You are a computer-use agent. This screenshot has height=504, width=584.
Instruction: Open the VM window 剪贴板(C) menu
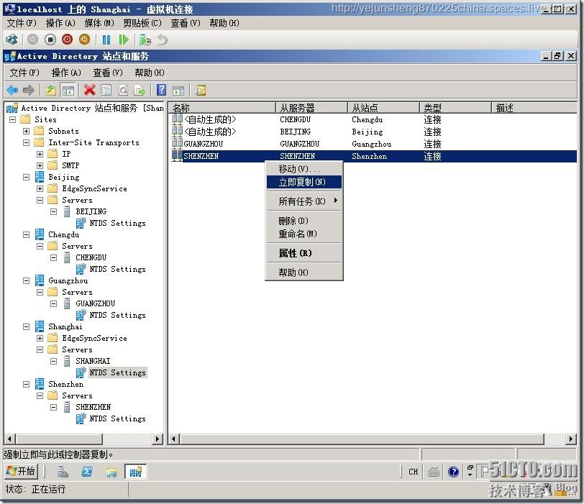[142, 23]
